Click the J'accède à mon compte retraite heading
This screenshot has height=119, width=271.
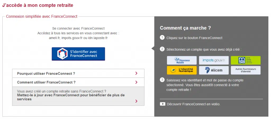pyautogui.click(x=38, y=5)
